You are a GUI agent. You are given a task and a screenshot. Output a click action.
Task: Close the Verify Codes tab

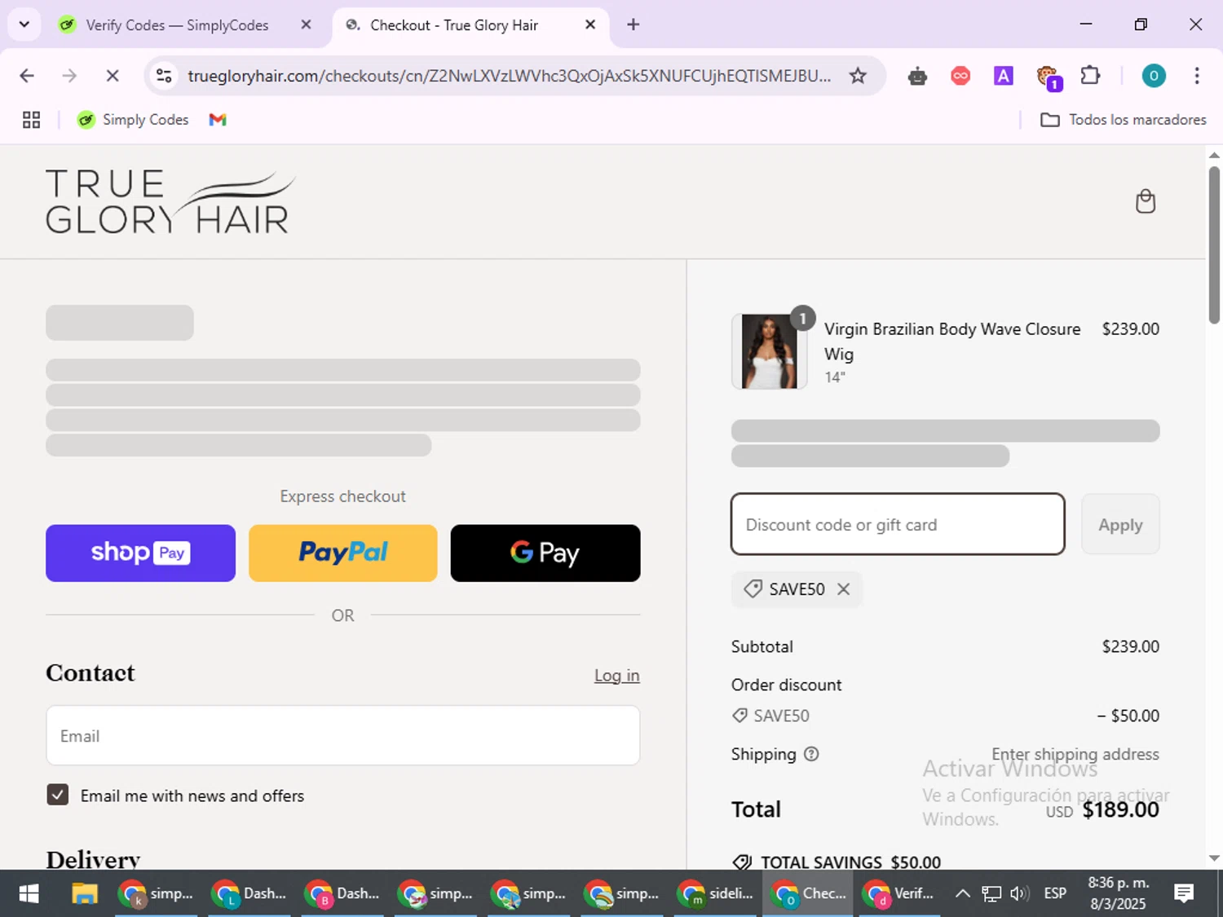(306, 24)
